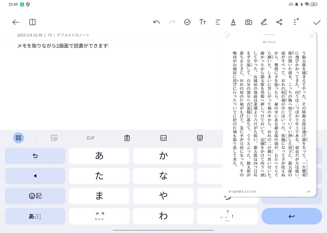Save the note with the checkmark

317,22
